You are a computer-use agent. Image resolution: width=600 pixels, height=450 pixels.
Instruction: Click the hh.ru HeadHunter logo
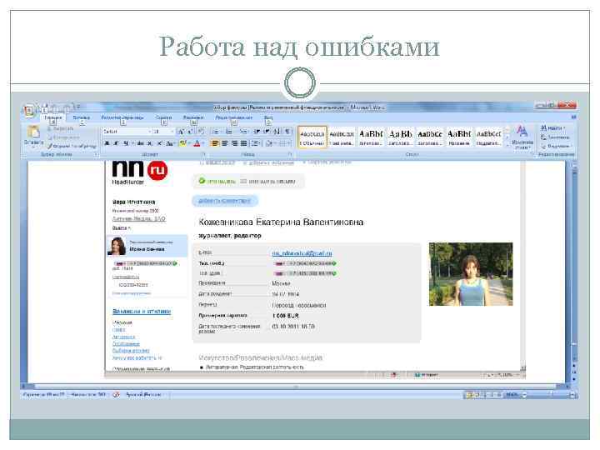click(x=139, y=172)
